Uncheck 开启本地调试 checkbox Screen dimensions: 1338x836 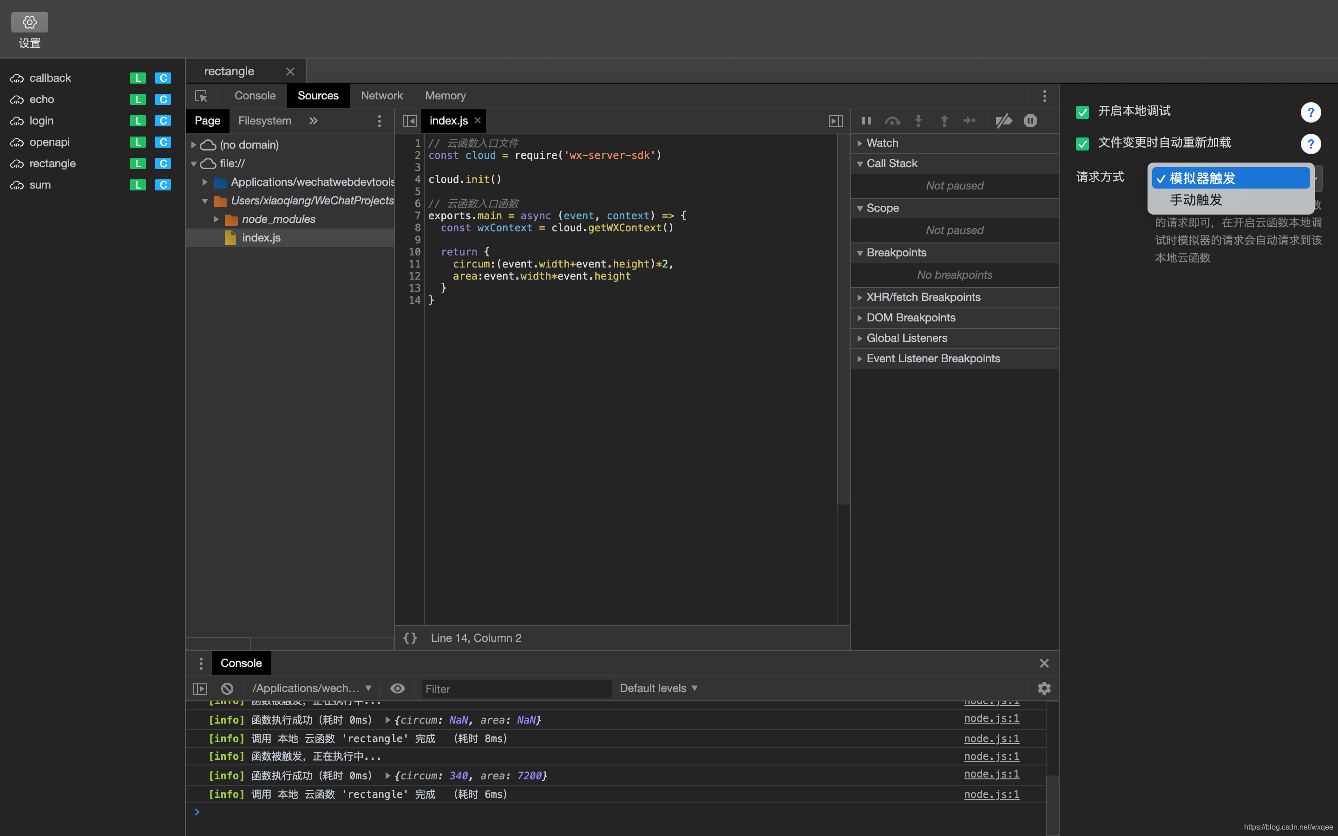click(x=1082, y=112)
